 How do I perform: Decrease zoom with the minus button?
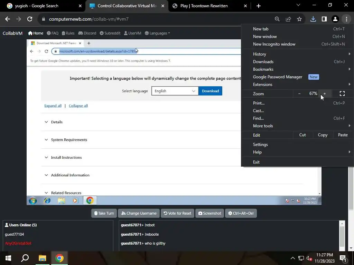point(299,94)
